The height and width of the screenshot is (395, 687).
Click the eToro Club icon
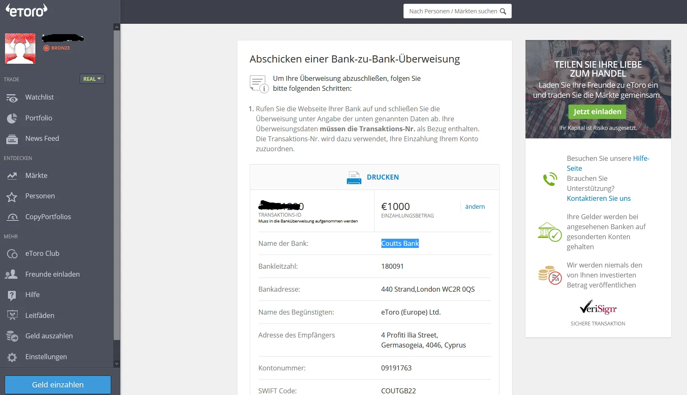coord(12,254)
